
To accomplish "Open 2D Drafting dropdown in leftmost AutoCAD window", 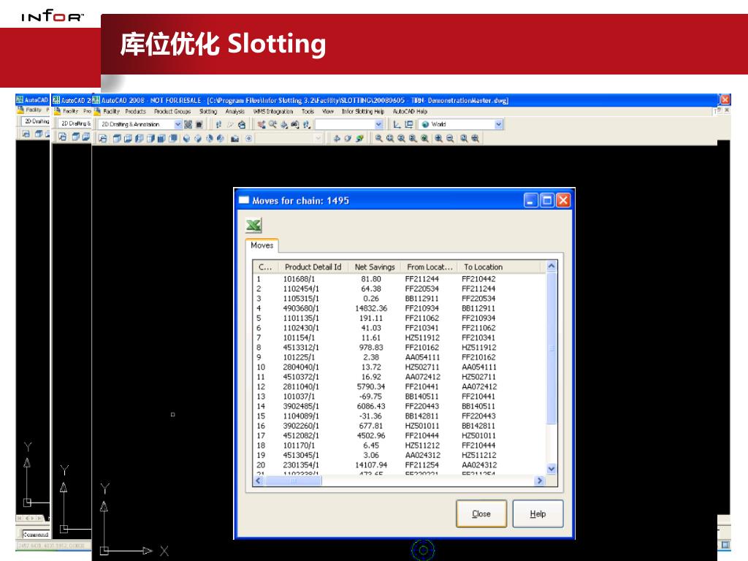I will pos(35,122).
